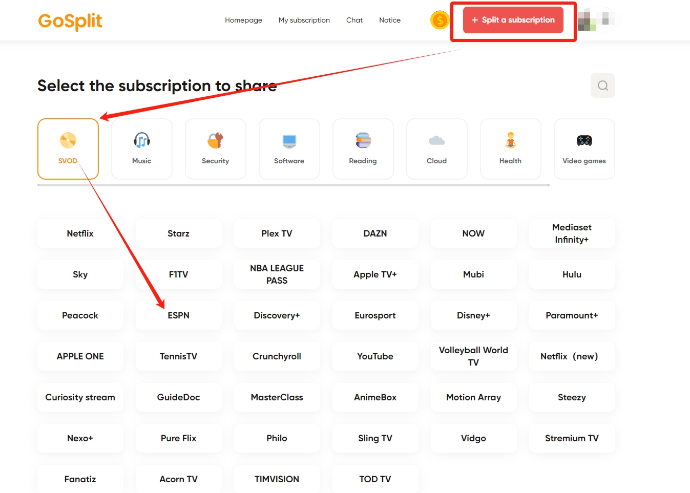Choose Acorn TV

coord(179,479)
